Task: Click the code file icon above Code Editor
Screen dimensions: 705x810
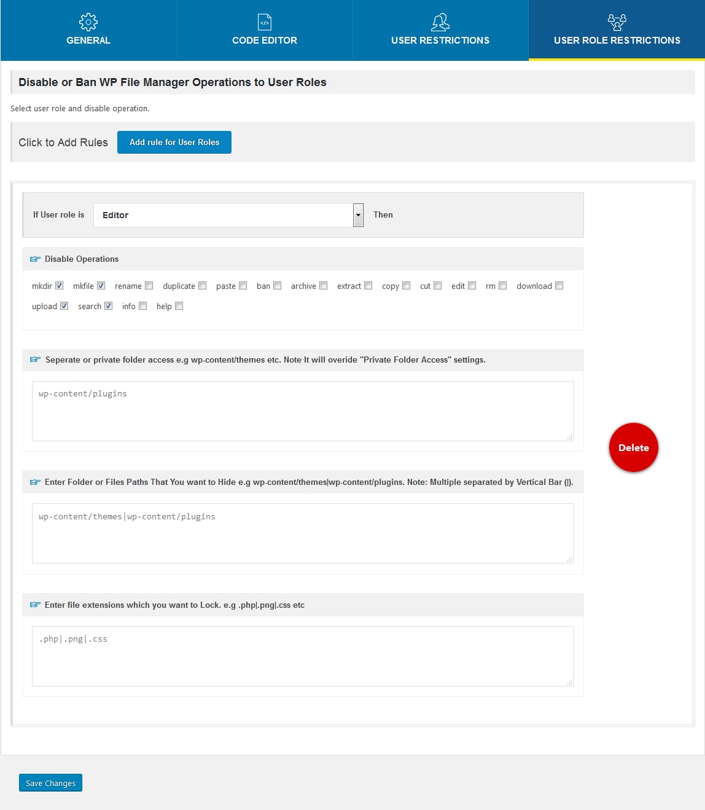Action: 264,22
